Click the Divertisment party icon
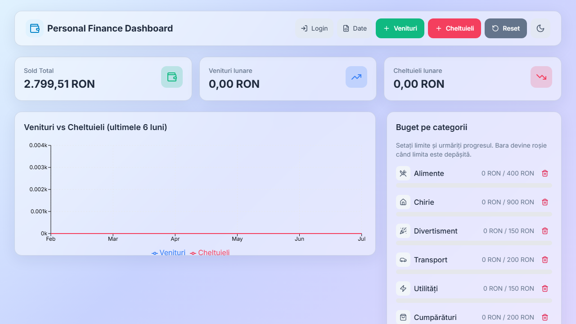Screen dimensions: 576x324 403,231
